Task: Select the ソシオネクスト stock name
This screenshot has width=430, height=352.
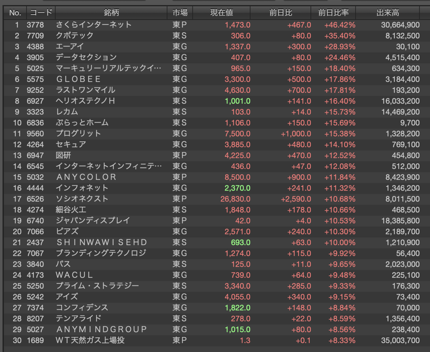Action: (x=82, y=199)
